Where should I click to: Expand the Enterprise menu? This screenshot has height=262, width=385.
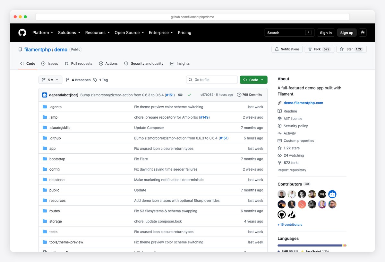[161, 32]
